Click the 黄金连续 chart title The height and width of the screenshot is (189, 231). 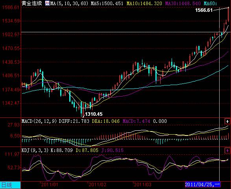click(x=31, y=3)
